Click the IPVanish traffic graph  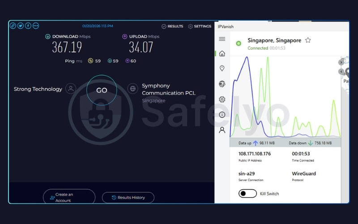pyautogui.click(x=286, y=97)
